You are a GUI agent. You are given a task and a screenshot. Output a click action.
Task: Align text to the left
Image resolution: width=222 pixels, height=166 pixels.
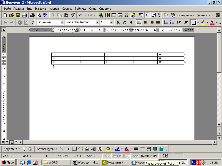139,22
